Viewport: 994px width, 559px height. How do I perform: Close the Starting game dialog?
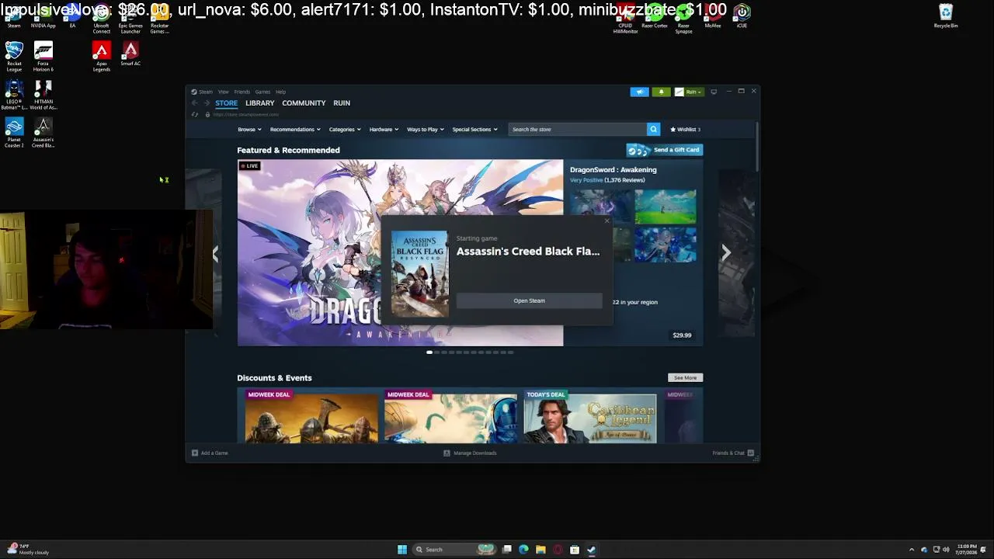[x=607, y=221]
